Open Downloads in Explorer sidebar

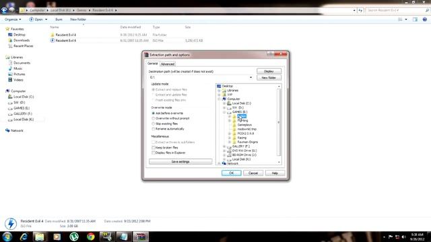tap(22, 40)
